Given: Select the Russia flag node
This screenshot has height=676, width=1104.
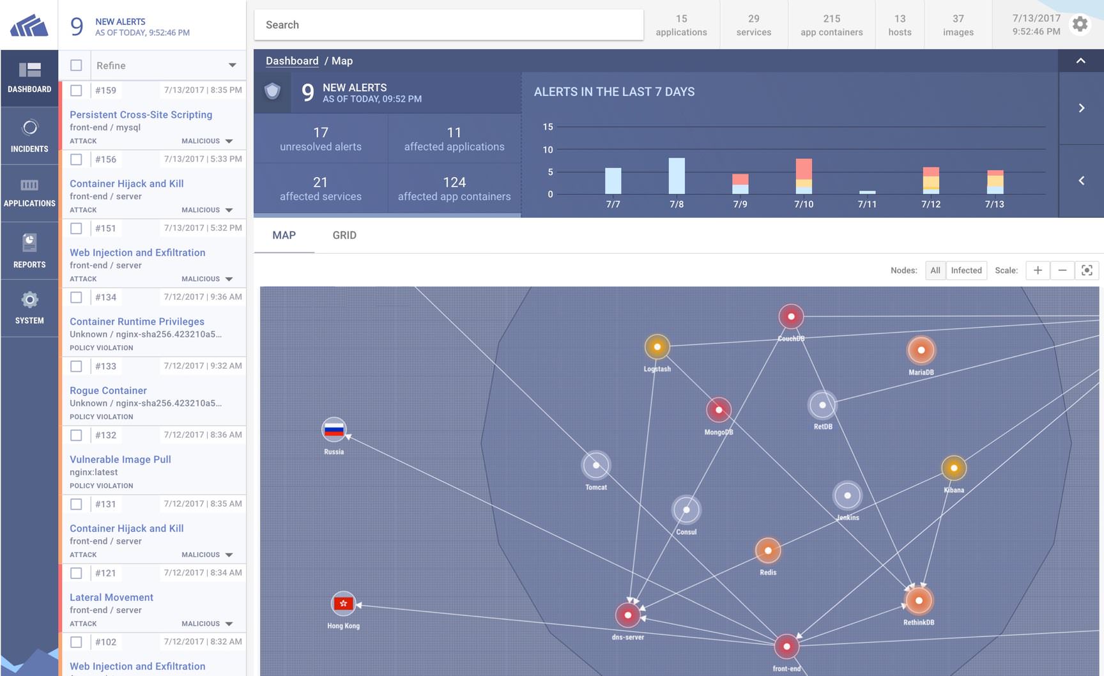Looking at the screenshot, I should [x=334, y=430].
